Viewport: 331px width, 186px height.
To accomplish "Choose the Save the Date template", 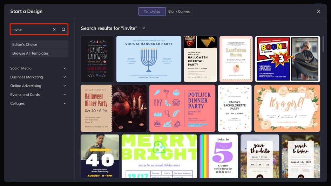I will [260, 156].
